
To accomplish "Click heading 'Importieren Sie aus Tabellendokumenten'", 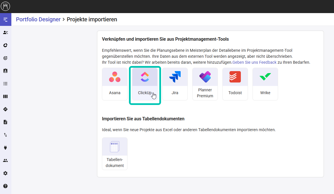I will point(143,119).
